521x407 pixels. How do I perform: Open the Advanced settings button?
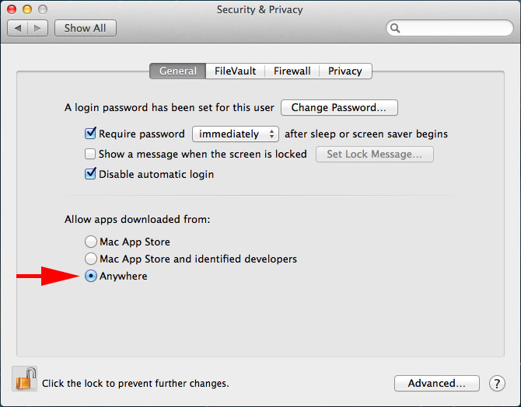coord(436,383)
